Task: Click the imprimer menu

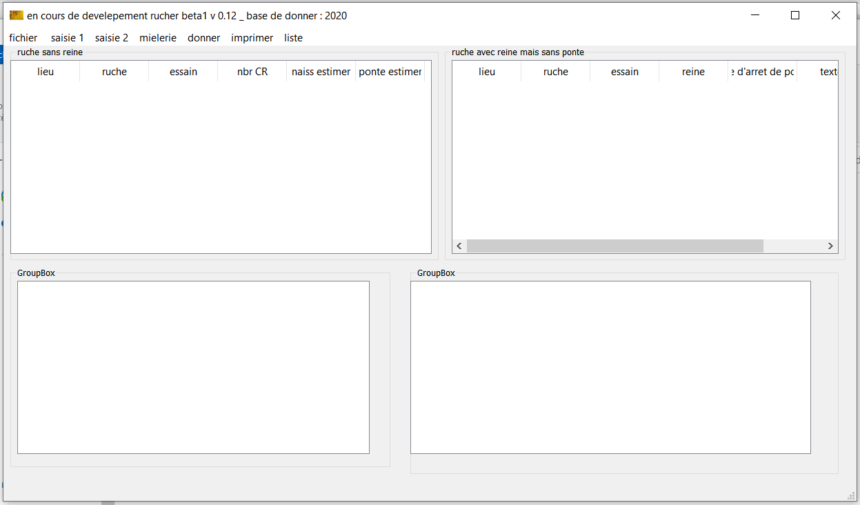Action: click(x=252, y=38)
